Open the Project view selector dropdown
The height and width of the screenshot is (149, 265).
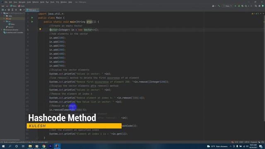pyautogui.click(x=3, y=10)
